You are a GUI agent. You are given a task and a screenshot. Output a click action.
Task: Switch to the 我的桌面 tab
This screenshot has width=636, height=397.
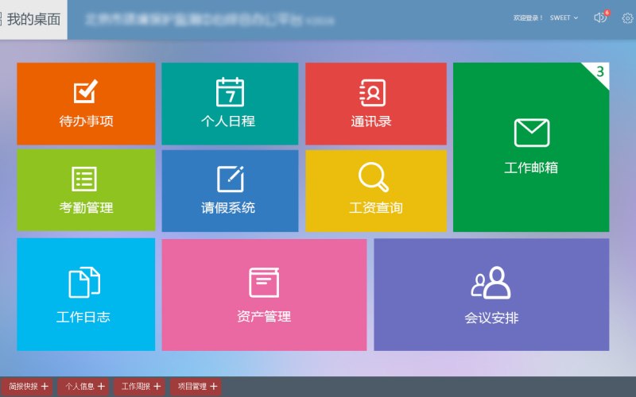point(33,19)
